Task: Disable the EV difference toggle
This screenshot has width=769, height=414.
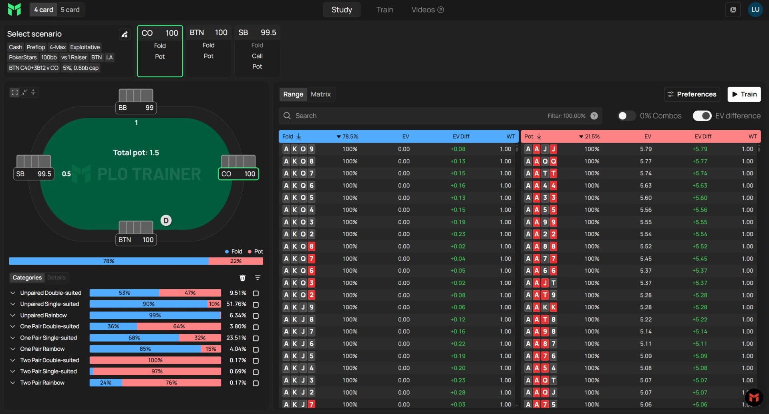Action: (702, 116)
